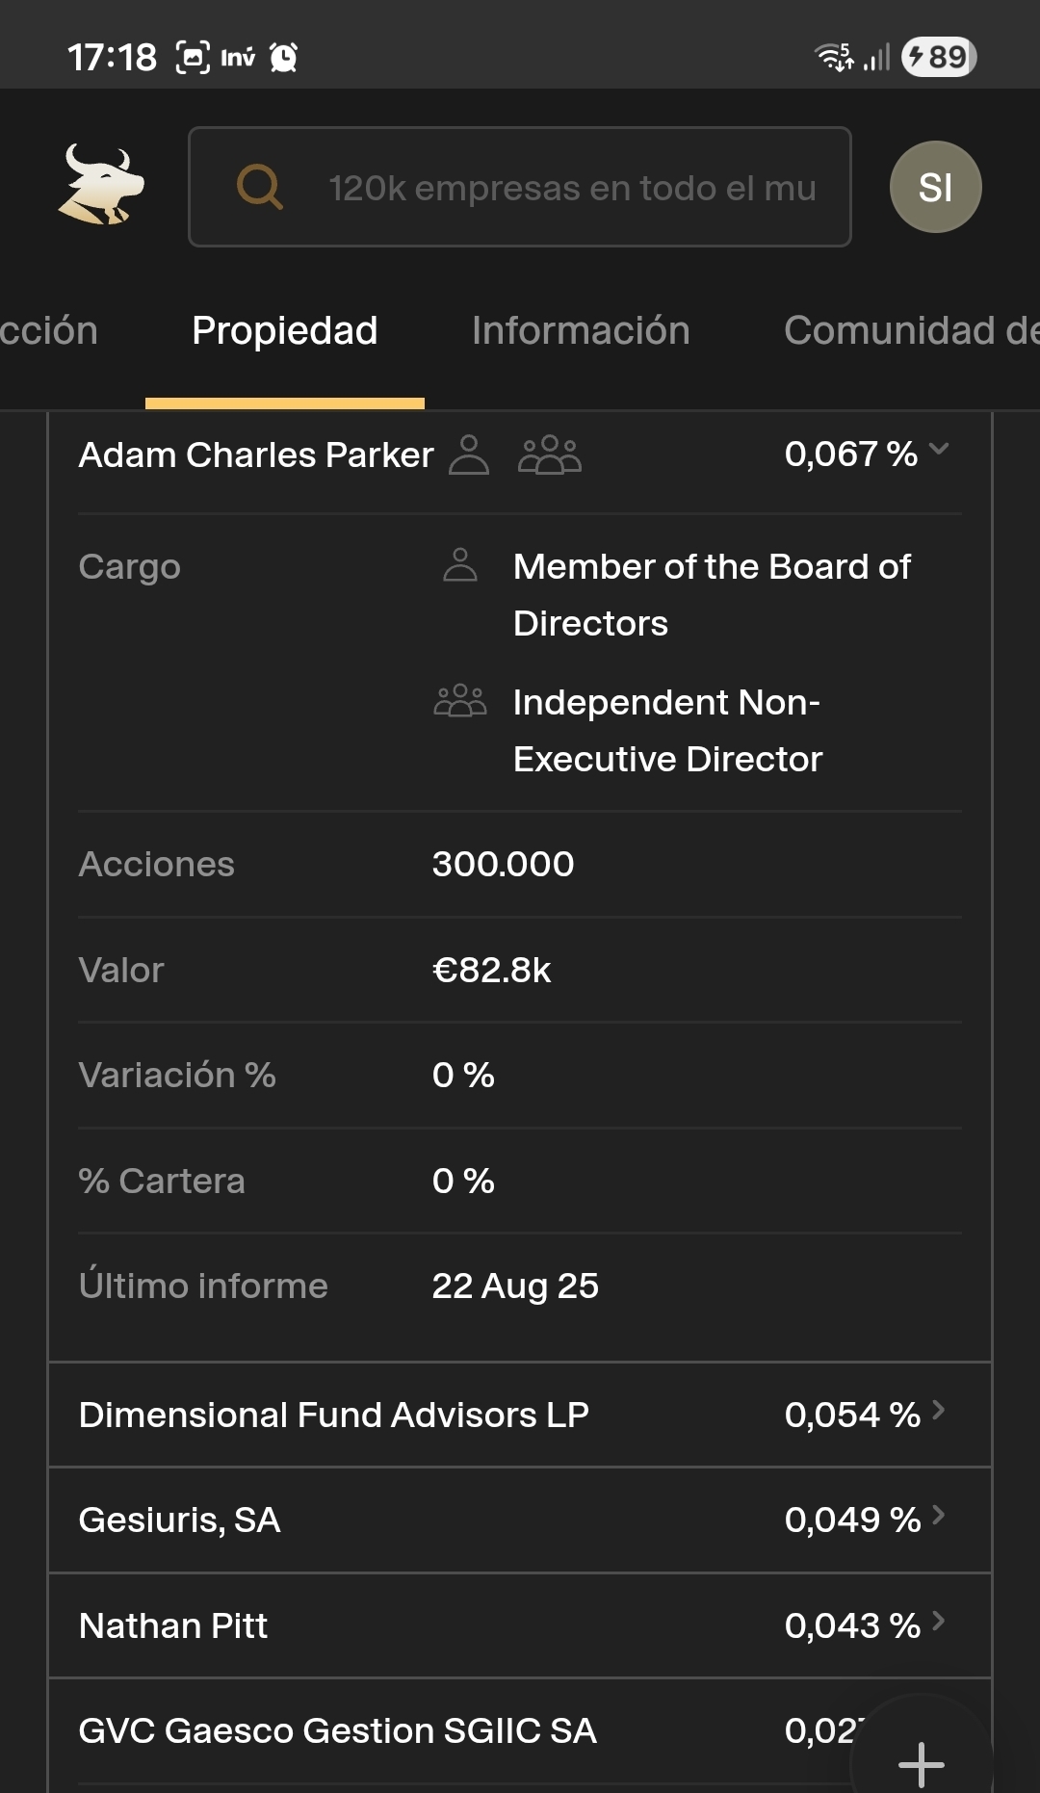1040x1793 pixels.
Task: Focus the 120k empresas search field
Action: point(520,187)
